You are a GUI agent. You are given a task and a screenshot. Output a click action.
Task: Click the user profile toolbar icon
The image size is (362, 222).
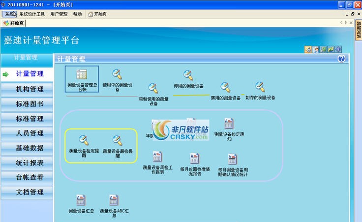[316, 49]
